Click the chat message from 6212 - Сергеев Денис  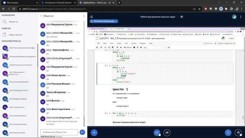(x=61, y=51)
